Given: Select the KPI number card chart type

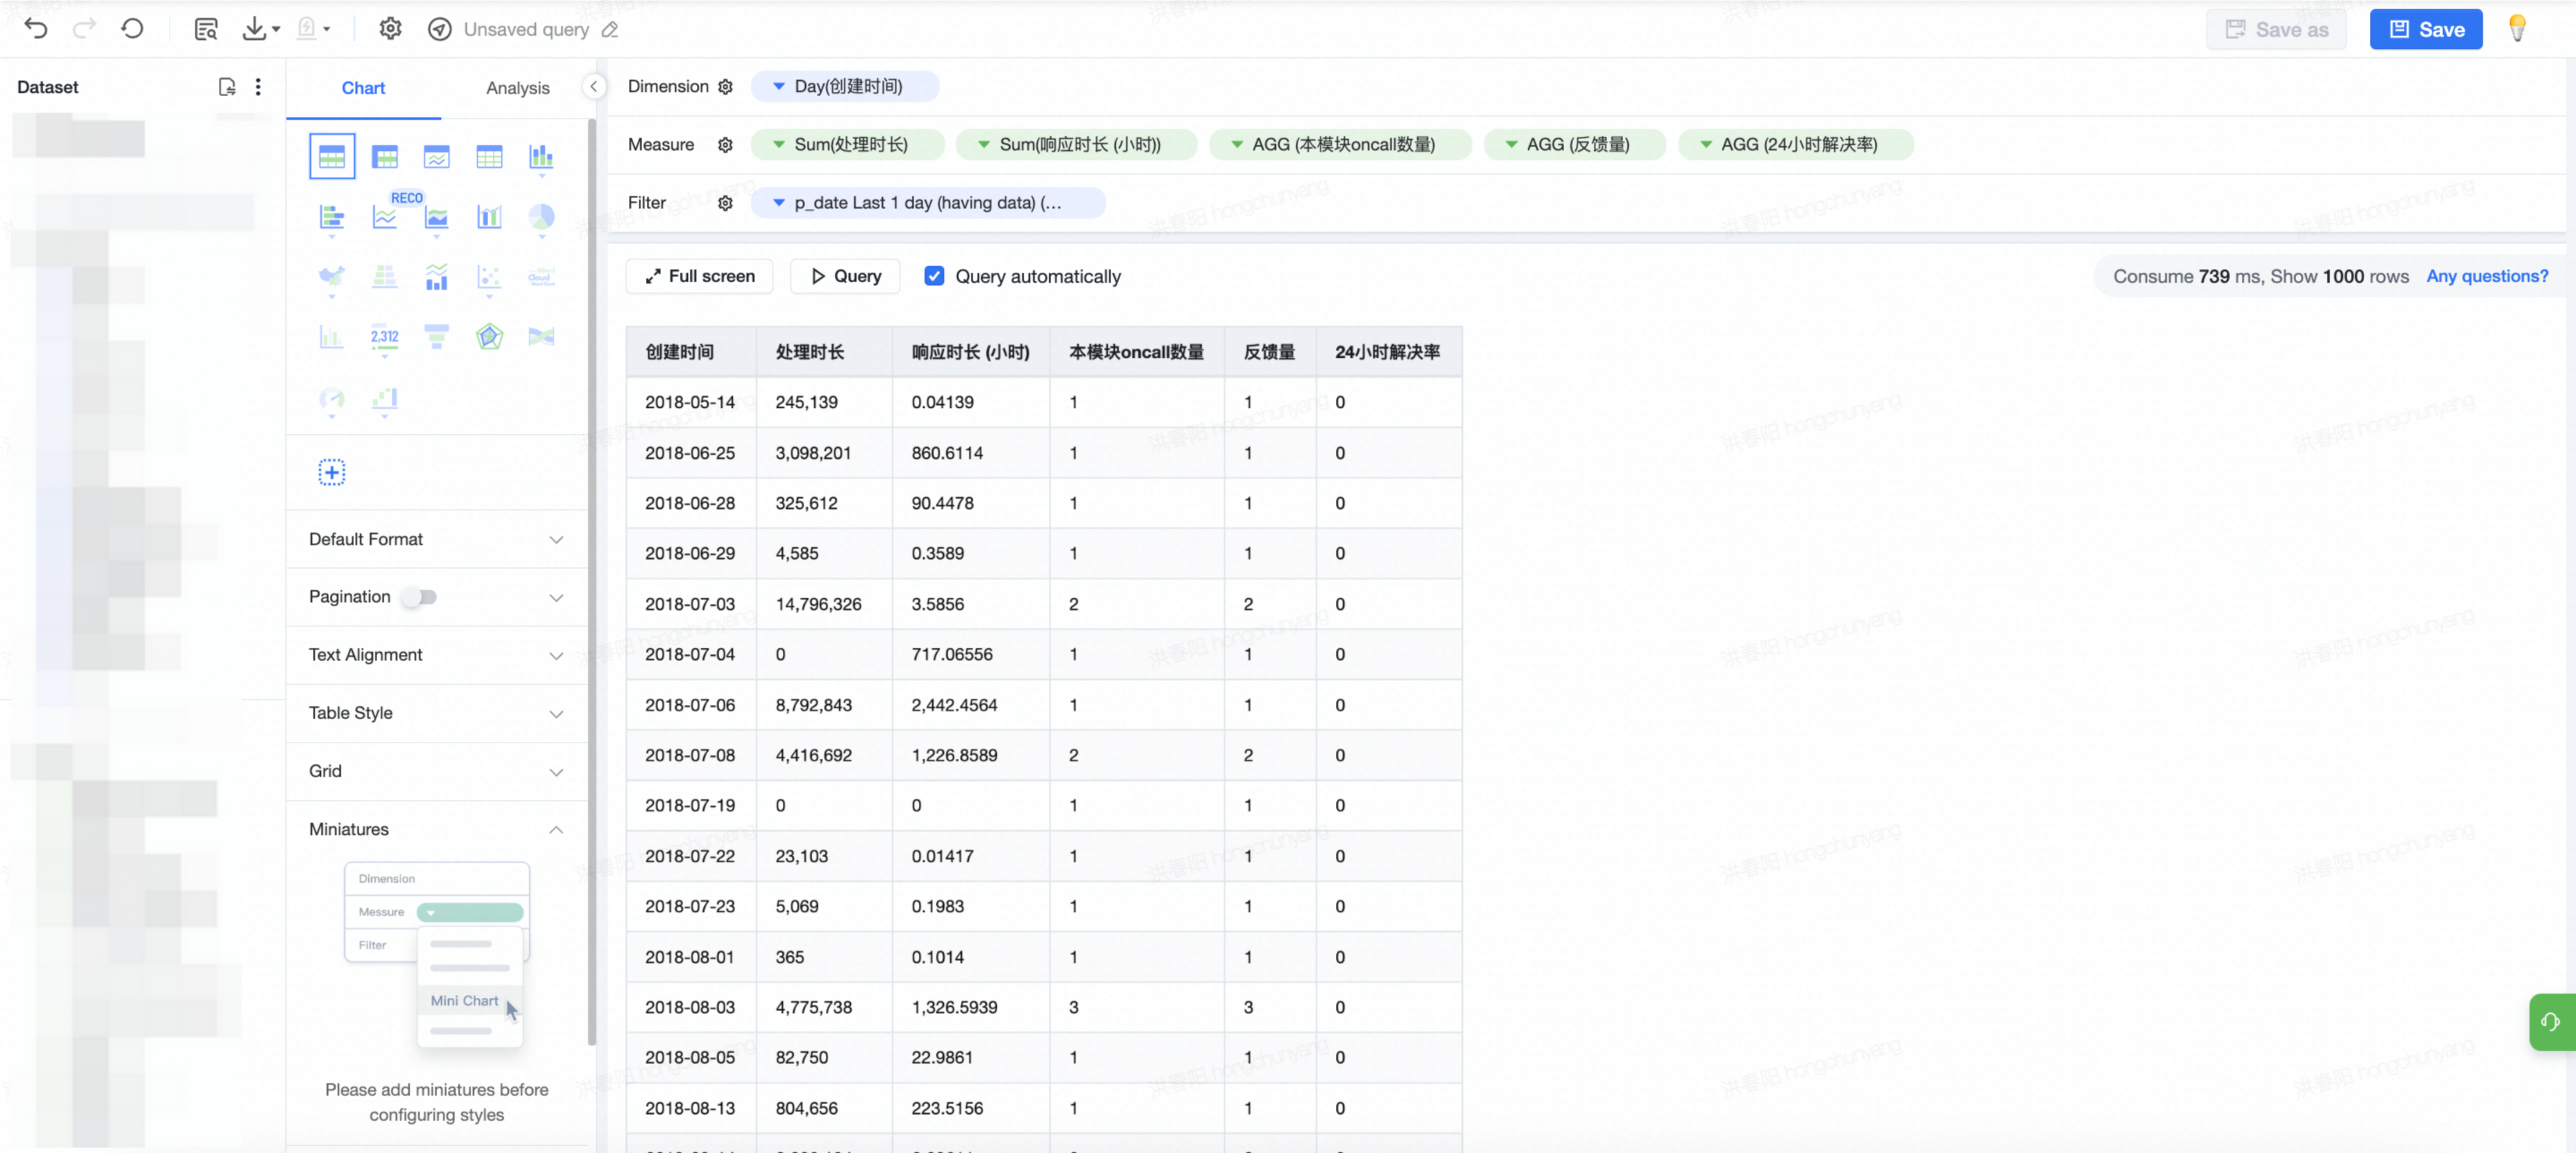Looking at the screenshot, I should [385, 337].
